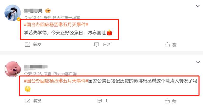
Task: View first poster's avatar profile
Action: [x=12, y=13]
